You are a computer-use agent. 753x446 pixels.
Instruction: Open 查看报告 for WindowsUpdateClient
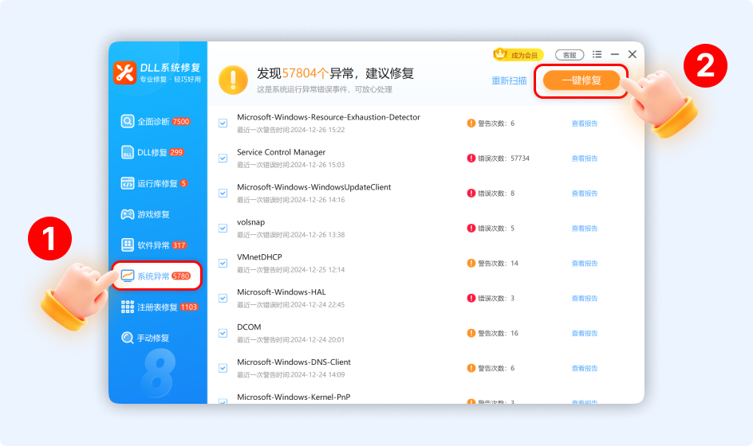(585, 194)
